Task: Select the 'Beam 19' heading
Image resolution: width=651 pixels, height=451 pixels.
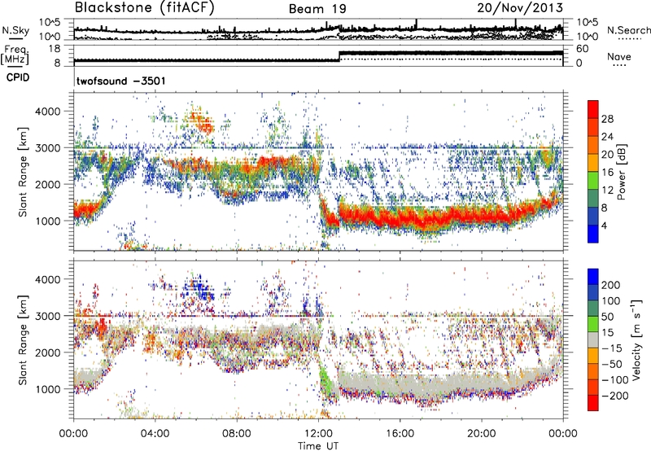Action: [317, 9]
